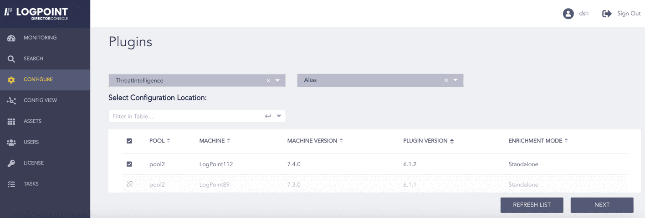Click the Sign Out arrow icon

click(x=607, y=14)
